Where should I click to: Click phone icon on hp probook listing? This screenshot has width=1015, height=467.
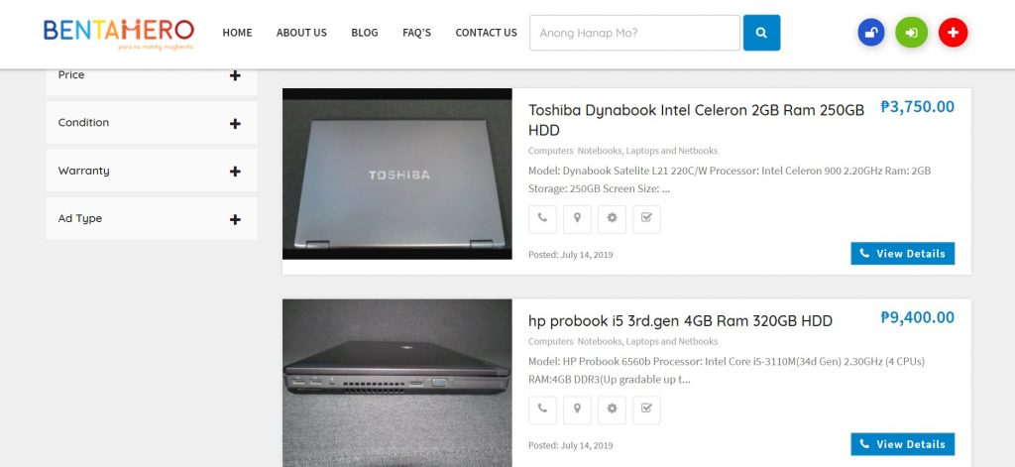tap(542, 410)
